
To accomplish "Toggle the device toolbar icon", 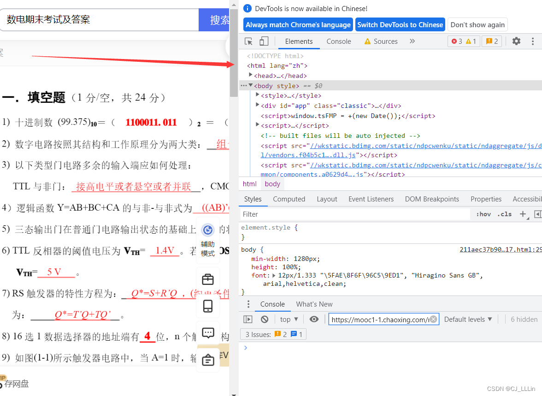I will coord(264,41).
